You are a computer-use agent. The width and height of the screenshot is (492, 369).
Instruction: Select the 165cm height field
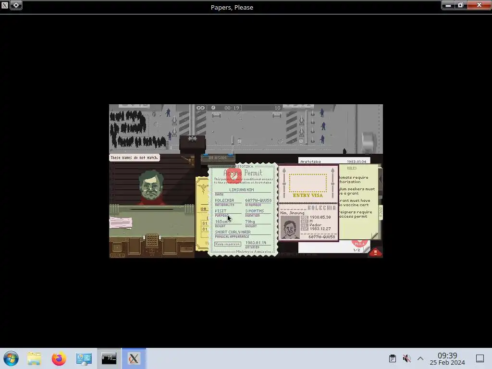tap(221, 221)
